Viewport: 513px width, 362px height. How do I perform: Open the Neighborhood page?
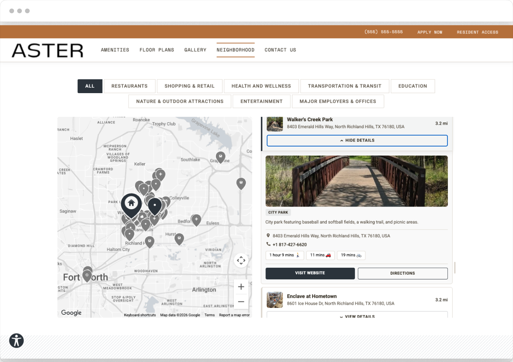(235, 50)
